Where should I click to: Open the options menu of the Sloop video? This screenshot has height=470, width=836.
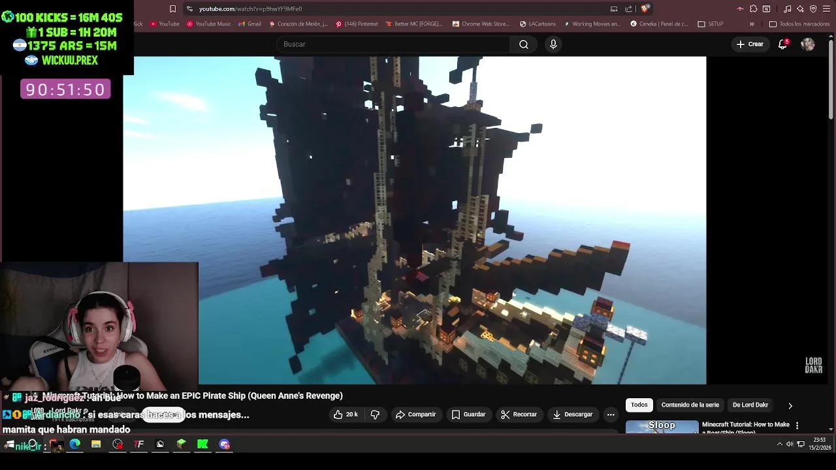(797, 426)
